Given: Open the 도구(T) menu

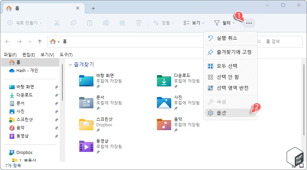Looking at the screenshot, I should click(x=66, y=55).
